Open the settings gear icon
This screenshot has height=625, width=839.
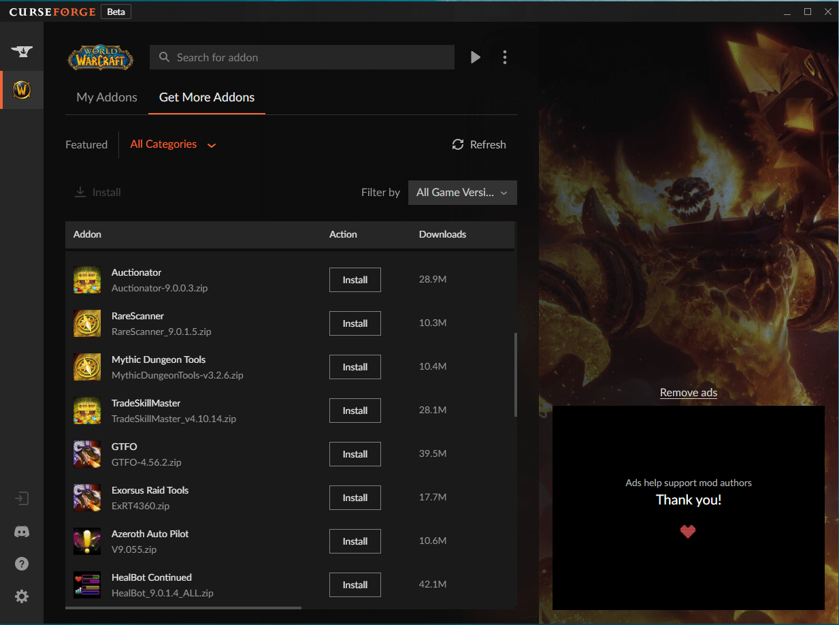(22, 596)
